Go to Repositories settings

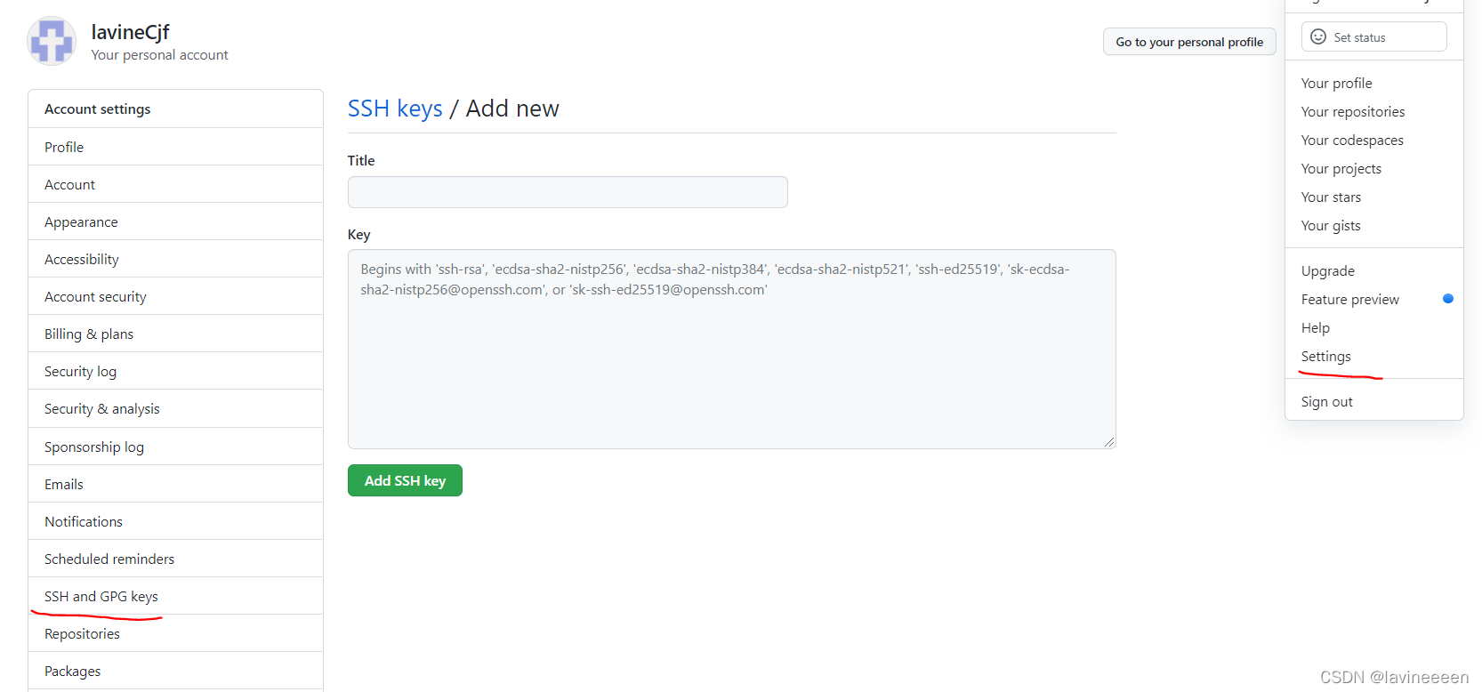tap(175, 633)
